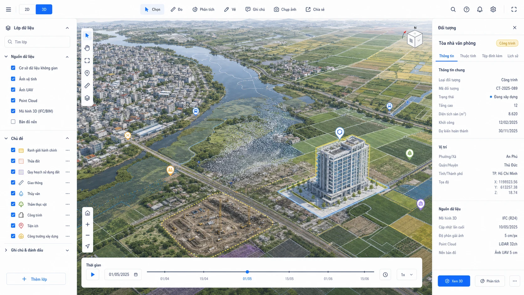Click the locate me navigation arrow
The image size is (524, 295).
[x=87, y=246]
